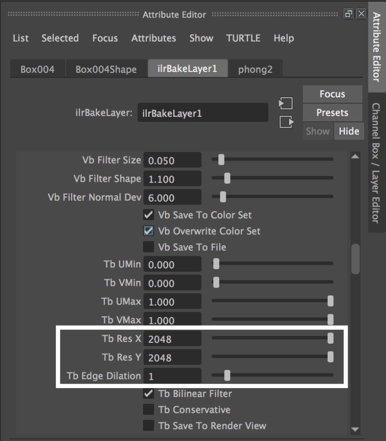This screenshot has width=386, height=441.
Task: Open the Attributes menu
Action: coord(154,38)
